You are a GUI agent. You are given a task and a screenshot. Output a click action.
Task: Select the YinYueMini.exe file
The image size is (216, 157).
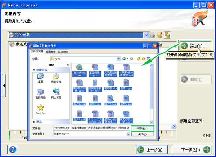click(x=79, y=70)
